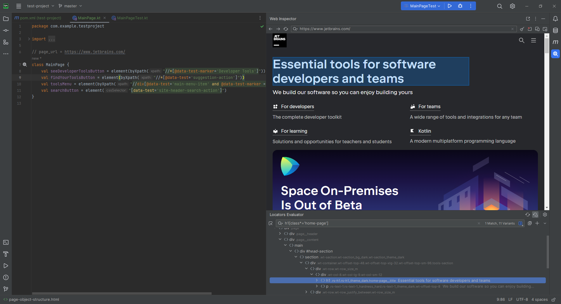
Task: Open IDE settings gear
Action: point(512,6)
